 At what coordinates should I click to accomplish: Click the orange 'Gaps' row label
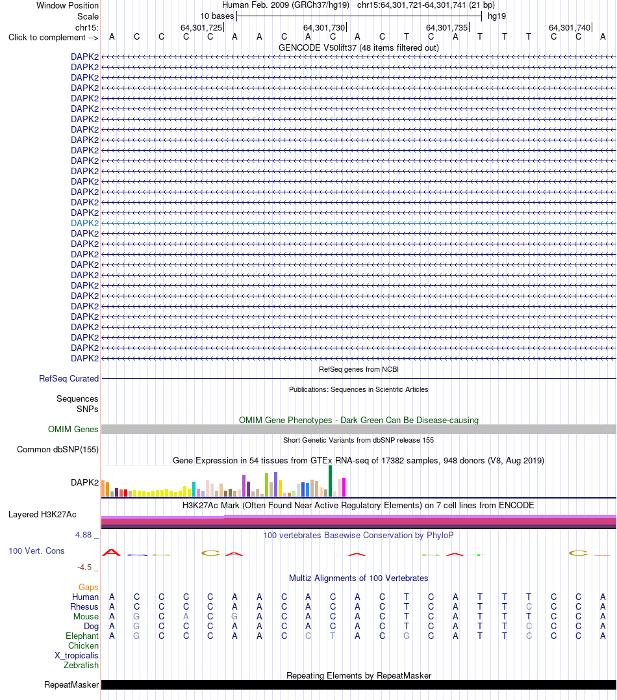tap(88, 588)
